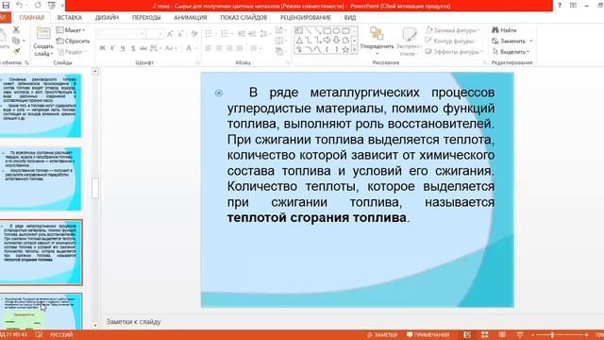Viewport: 604px width, 340px height.
Task: Open the font size combo box
Action: click(155, 34)
